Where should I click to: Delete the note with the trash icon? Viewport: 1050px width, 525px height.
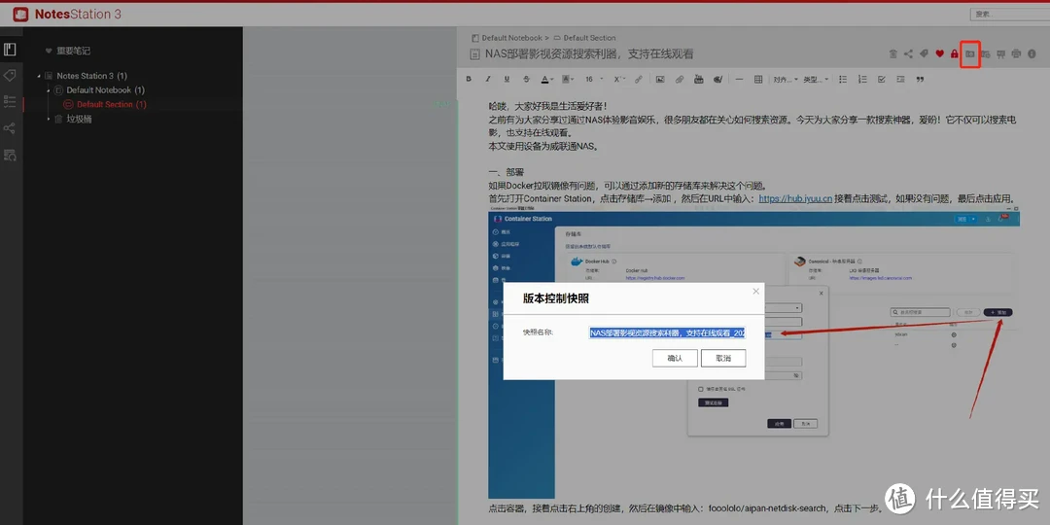tap(893, 53)
